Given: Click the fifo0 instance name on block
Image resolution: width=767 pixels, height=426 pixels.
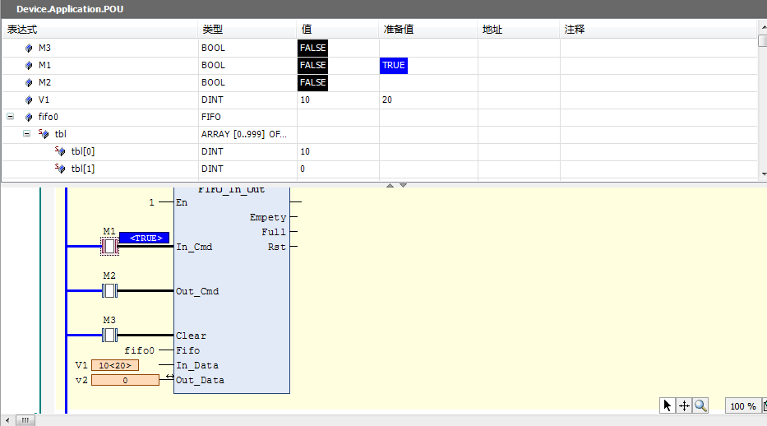Looking at the screenshot, I should (x=140, y=350).
